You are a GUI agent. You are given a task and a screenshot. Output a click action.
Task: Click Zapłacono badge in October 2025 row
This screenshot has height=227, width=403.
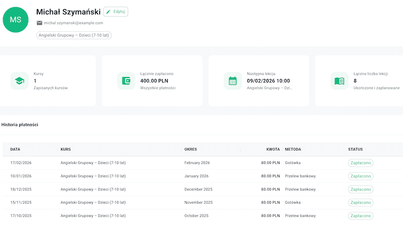click(361, 216)
